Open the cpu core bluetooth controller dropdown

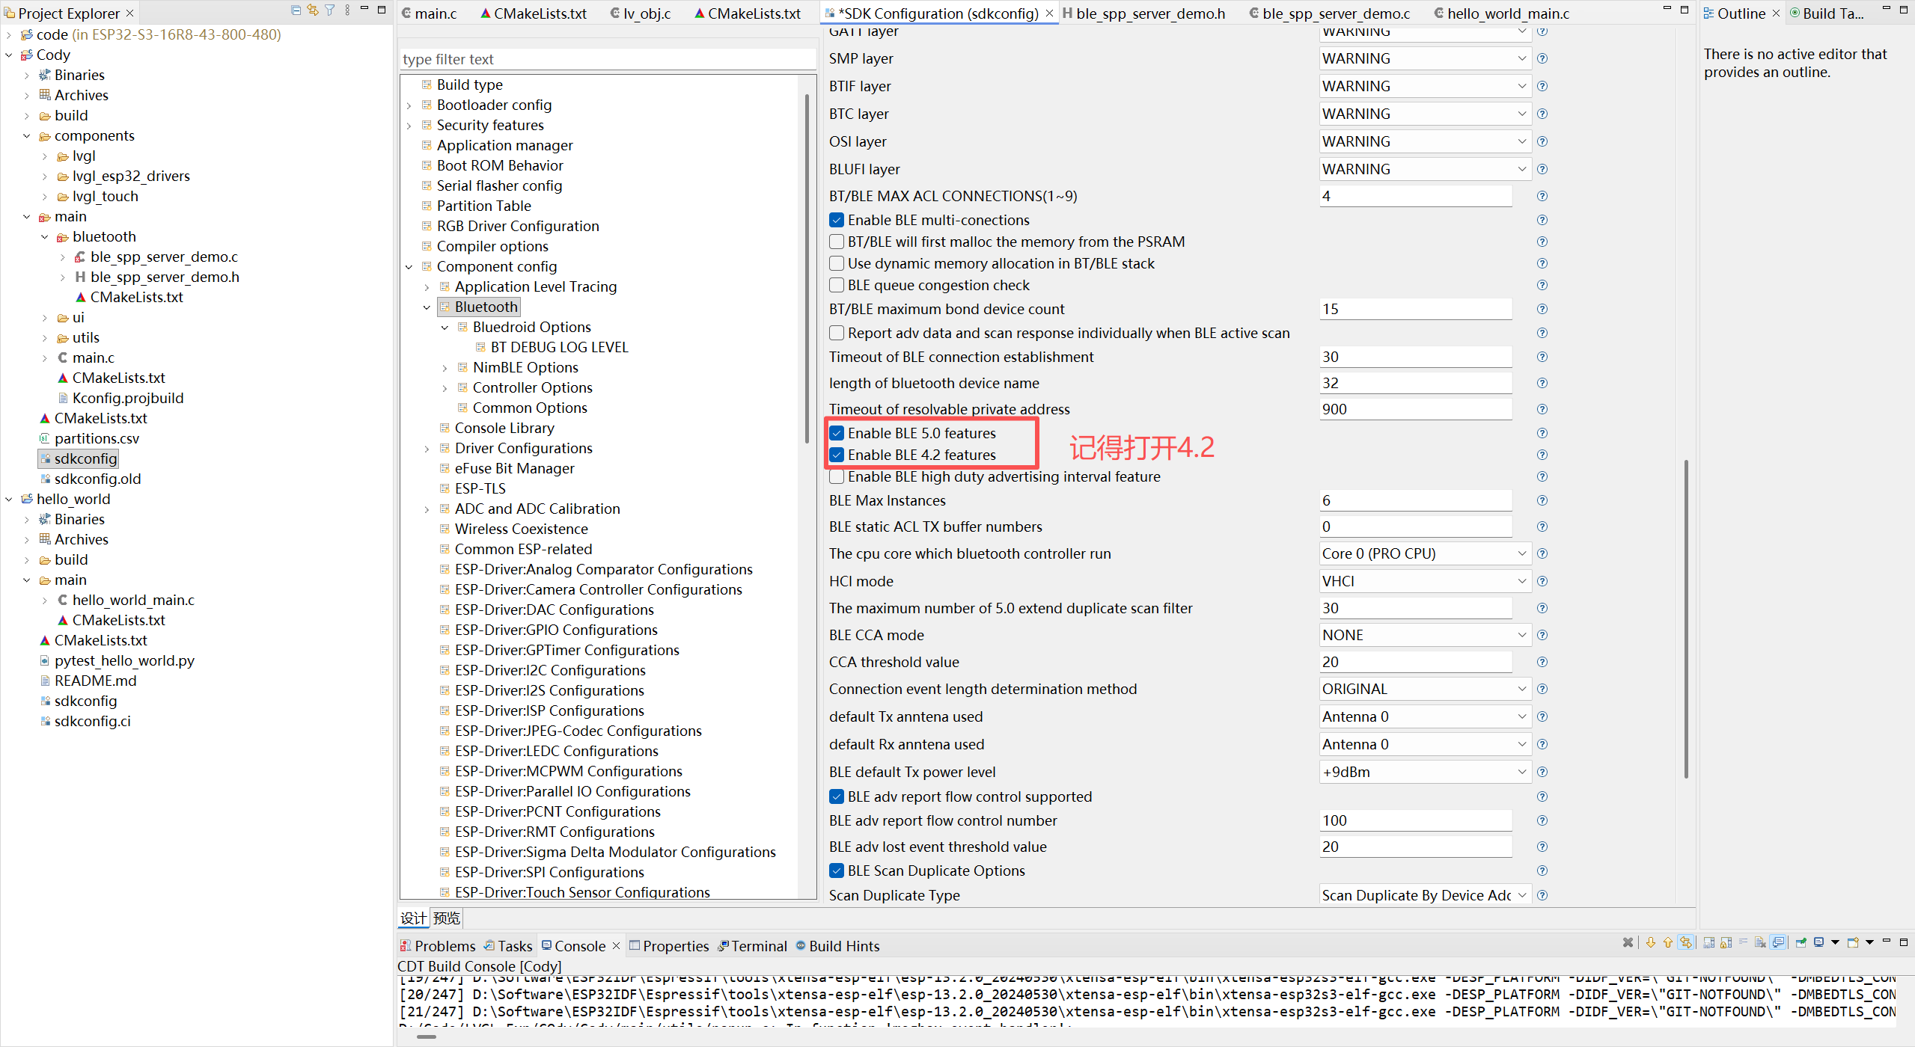click(x=1425, y=553)
